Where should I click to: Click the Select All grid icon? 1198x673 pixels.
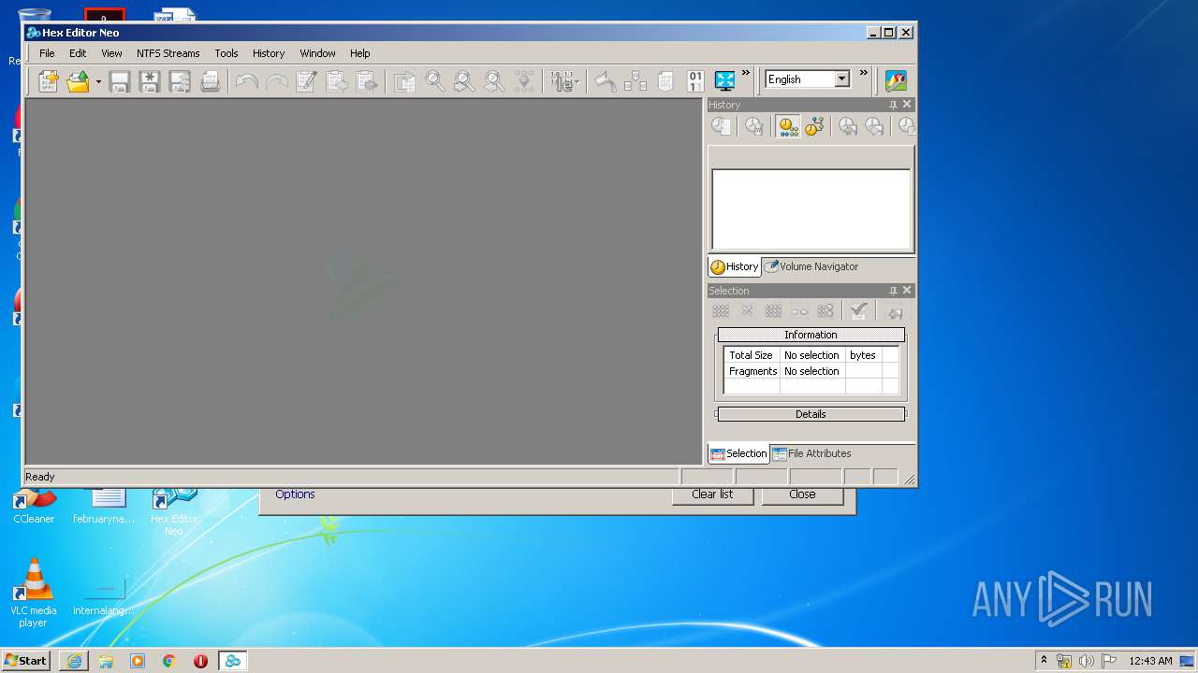721,311
